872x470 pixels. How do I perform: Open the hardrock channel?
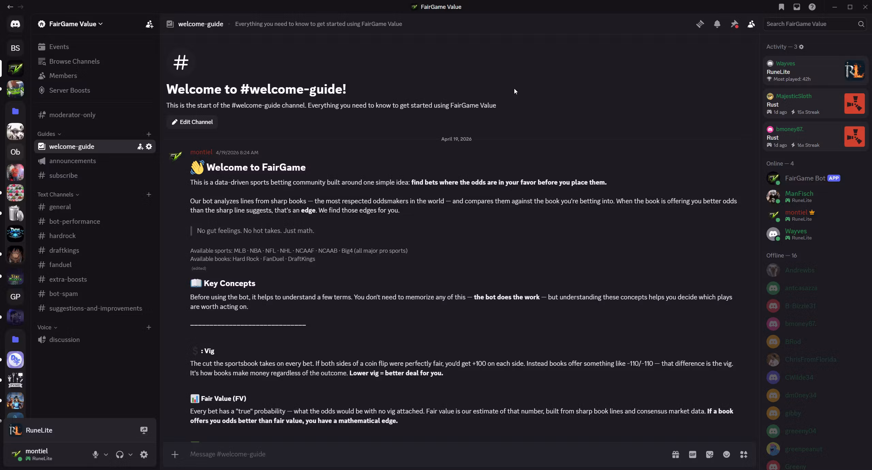tap(95, 236)
